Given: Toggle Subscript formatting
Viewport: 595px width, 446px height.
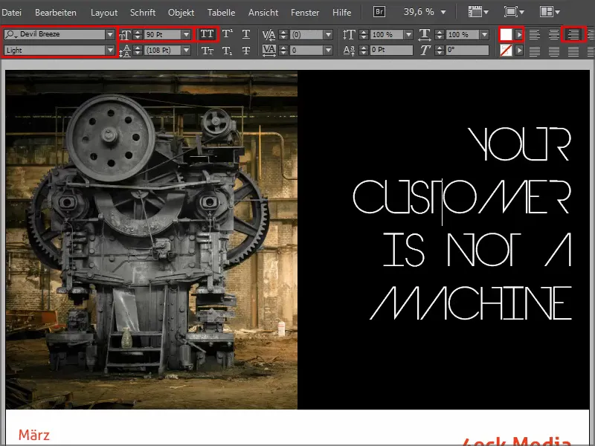Looking at the screenshot, I should pos(228,50).
